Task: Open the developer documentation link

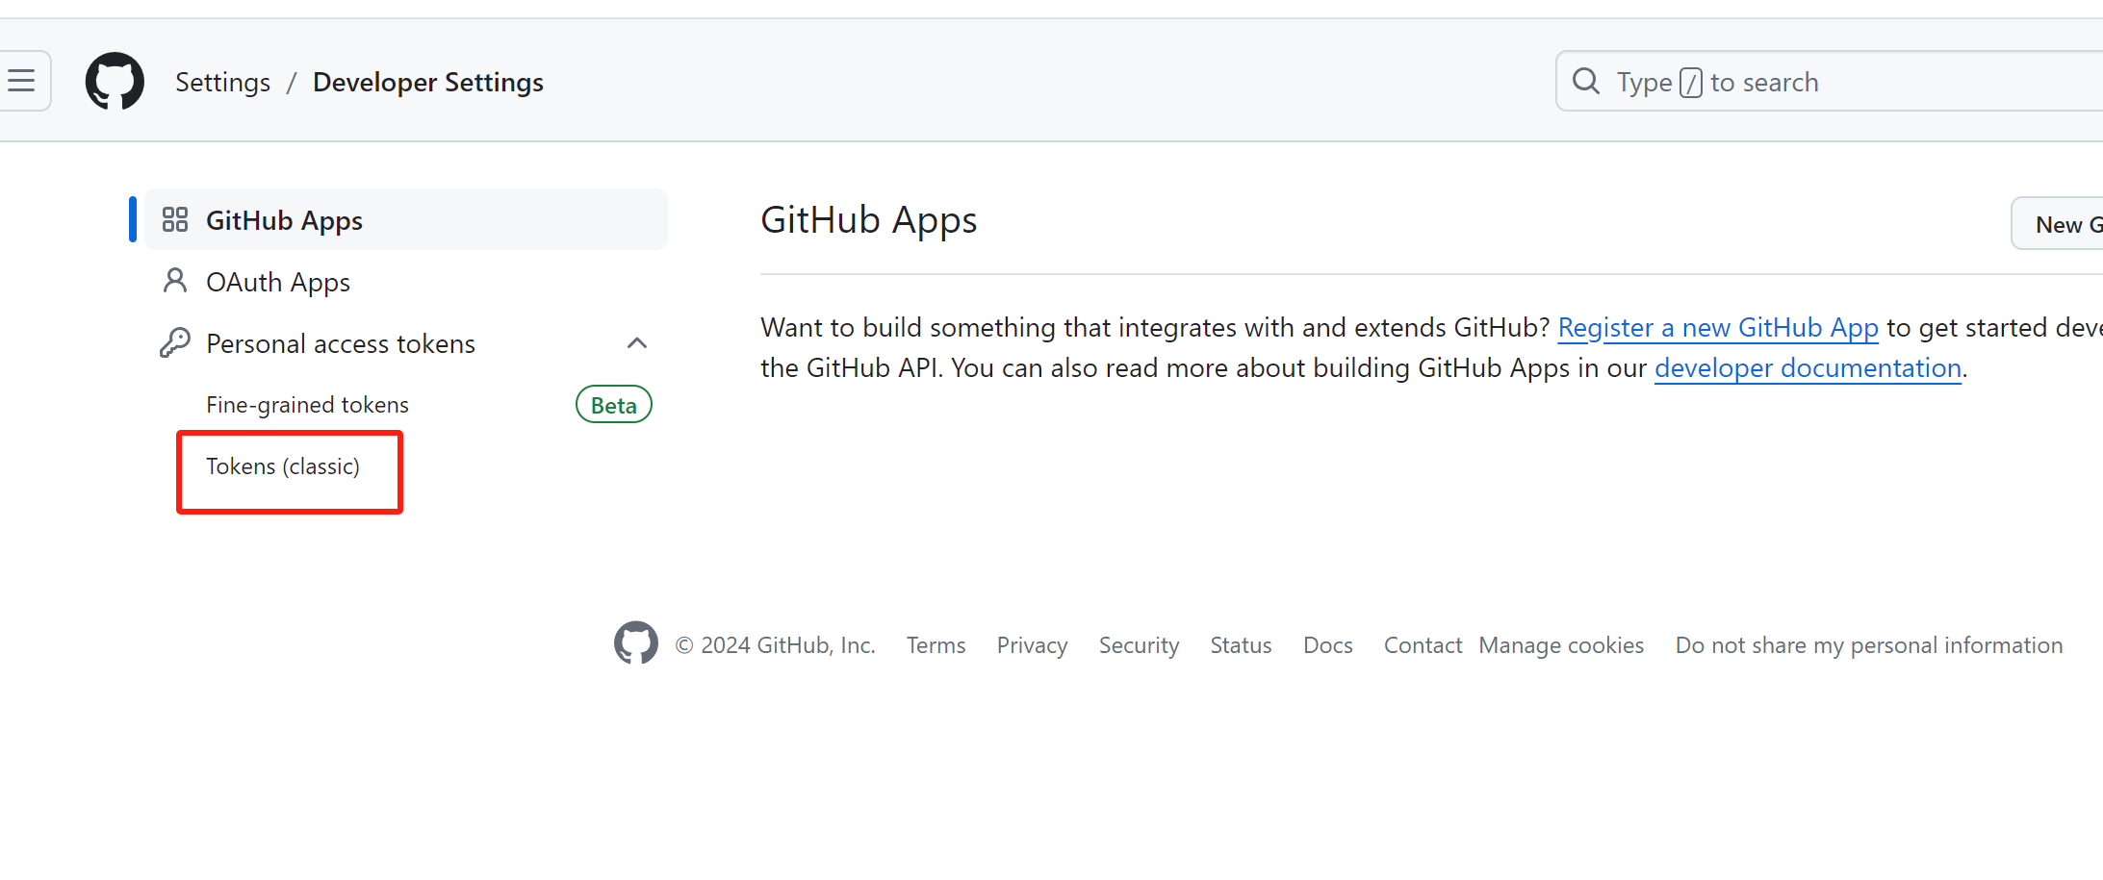Action: coord(1807,368)
